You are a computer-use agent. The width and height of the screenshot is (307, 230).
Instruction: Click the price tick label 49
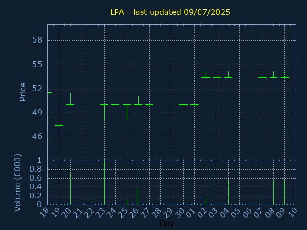pos(37,113)
